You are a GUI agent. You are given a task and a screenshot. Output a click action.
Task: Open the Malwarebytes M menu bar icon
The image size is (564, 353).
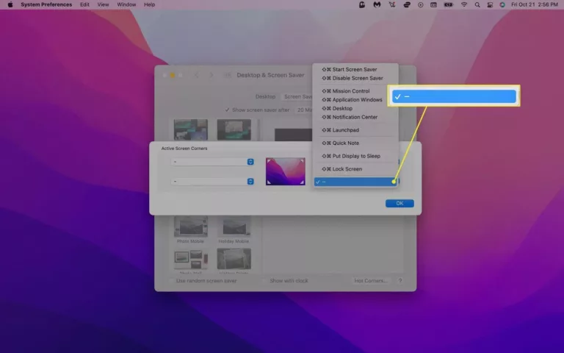pyautogui.click(x=377, y=4)
